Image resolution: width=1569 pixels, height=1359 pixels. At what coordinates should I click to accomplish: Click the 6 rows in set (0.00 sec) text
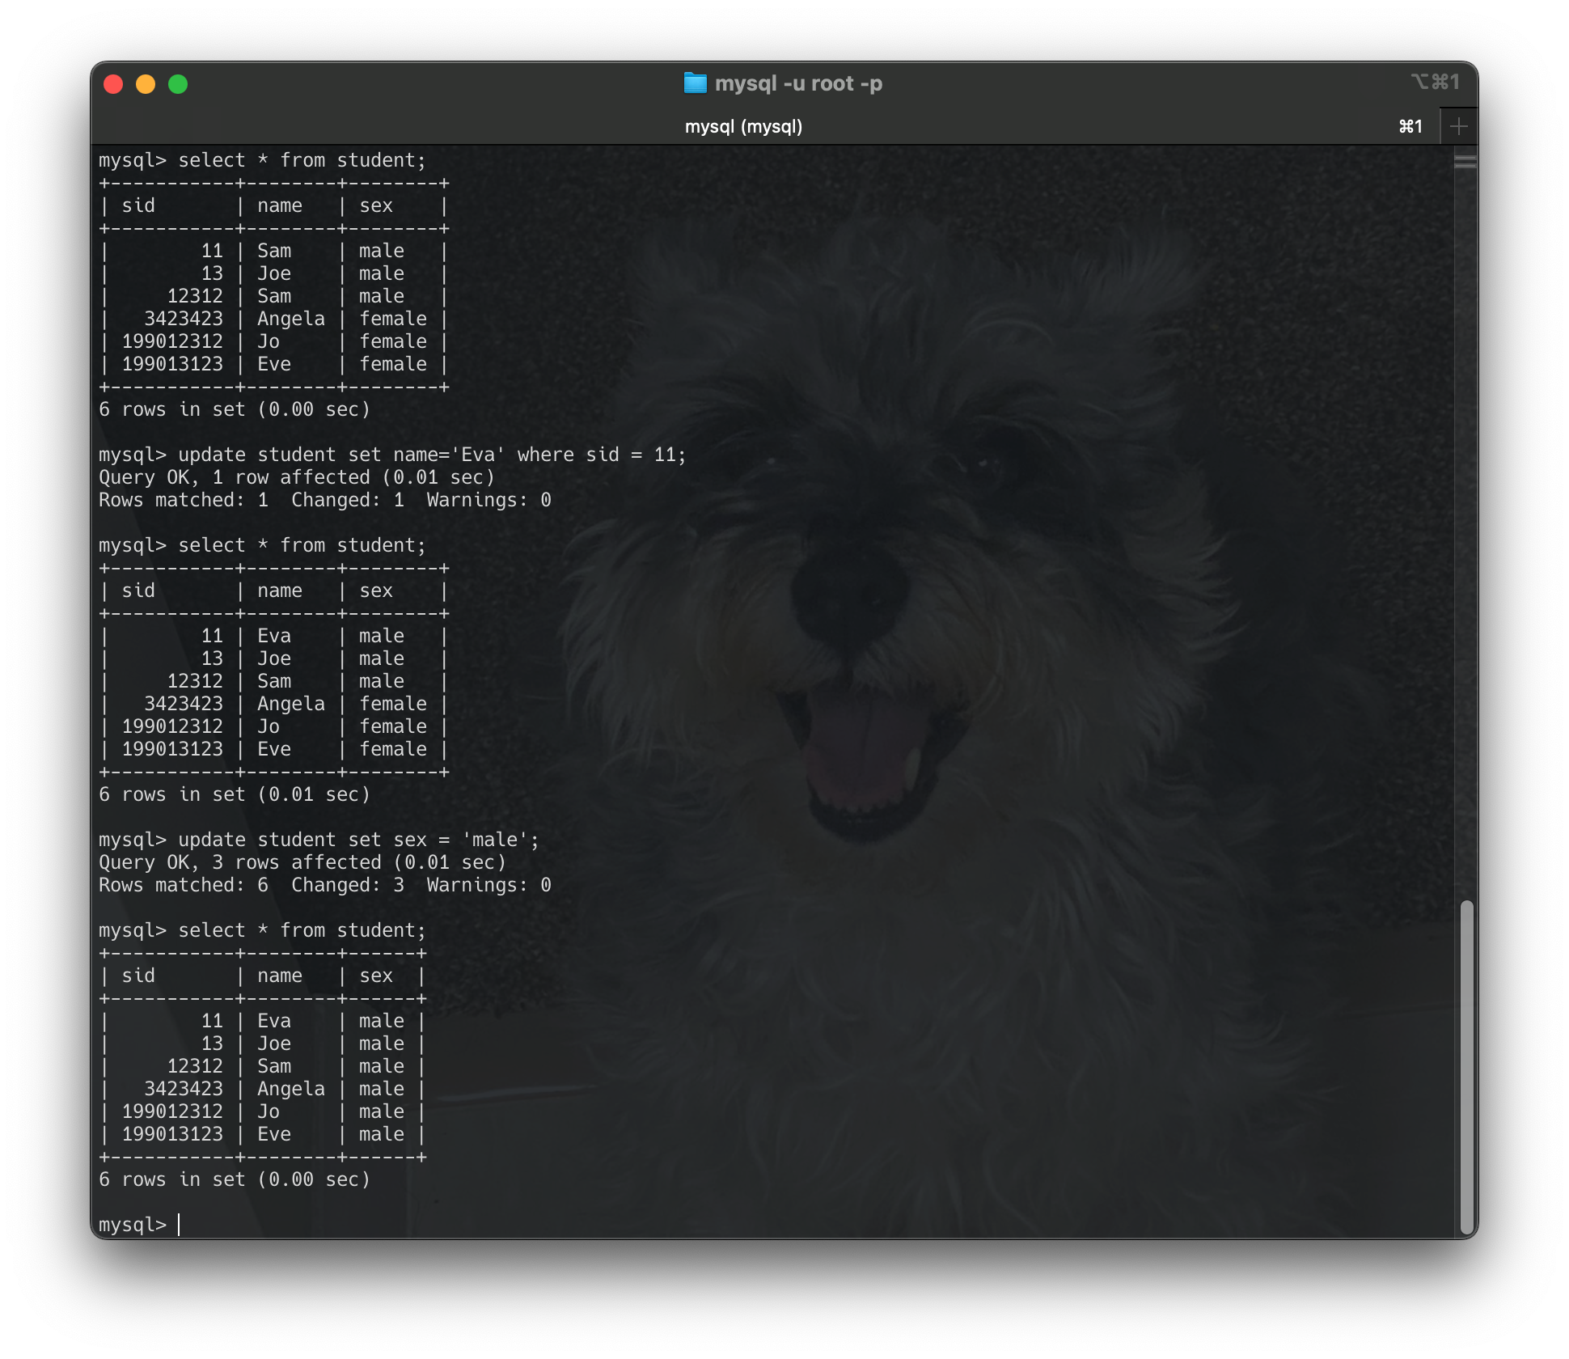pyautogui.click(x=235, y=1179)
